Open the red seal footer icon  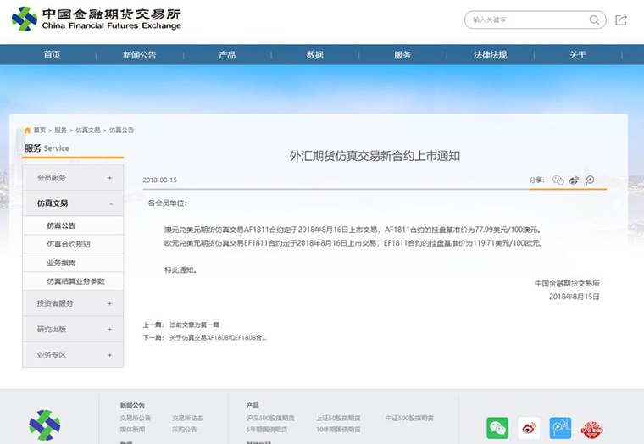point(591,430)
